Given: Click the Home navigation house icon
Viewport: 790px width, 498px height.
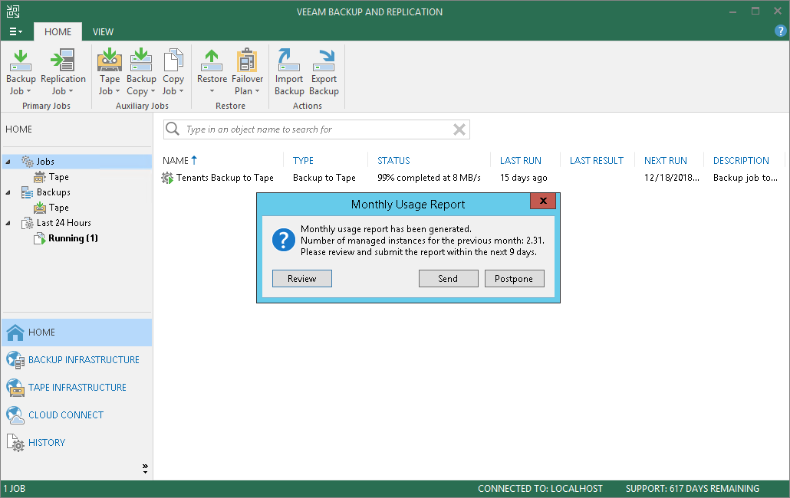Looking at the screenshot, I should pos(15,333).
